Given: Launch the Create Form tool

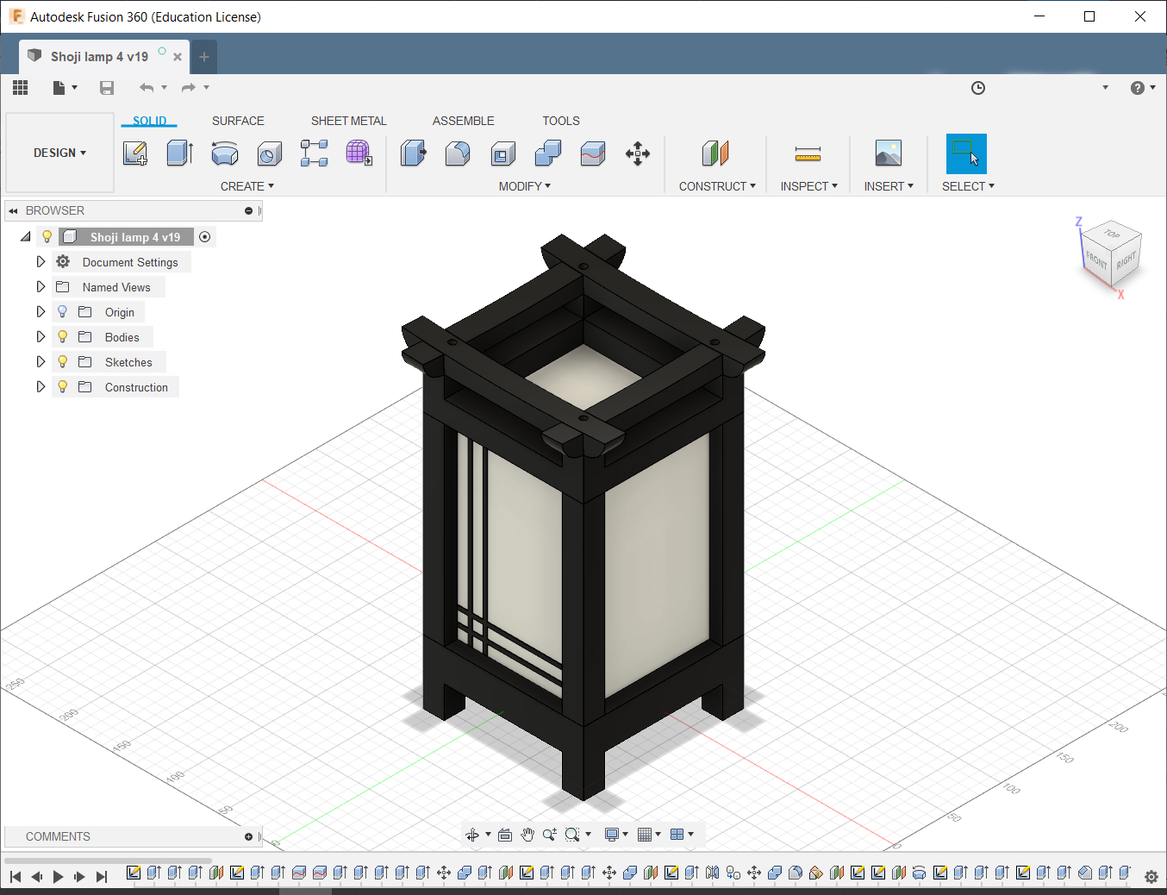Looking at the screenshot, I should click(359, 153).
